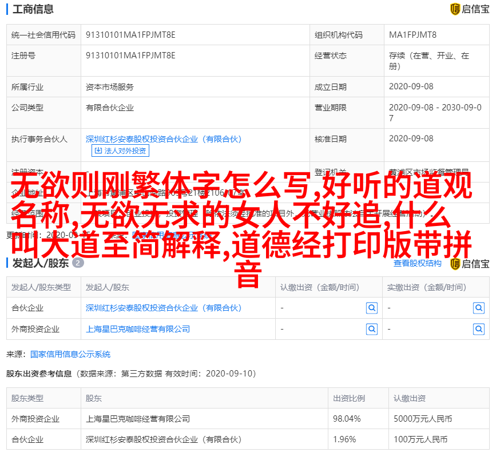Click 认缴出资 search icon in 合伙企业 row
This screenshot has width=496, height=452.
(372, 308)
